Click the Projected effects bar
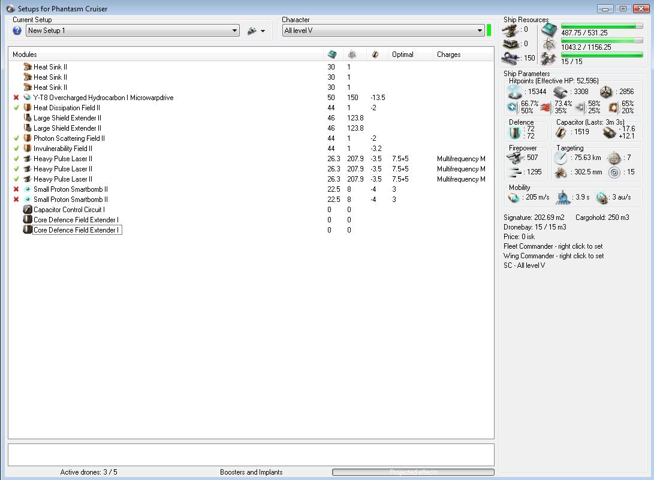Screen dimensions: 654x480 [413, 472]
